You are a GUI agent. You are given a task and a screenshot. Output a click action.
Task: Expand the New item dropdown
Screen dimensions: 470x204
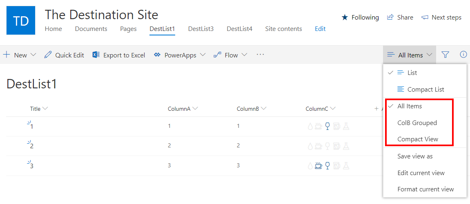(33, 55)
